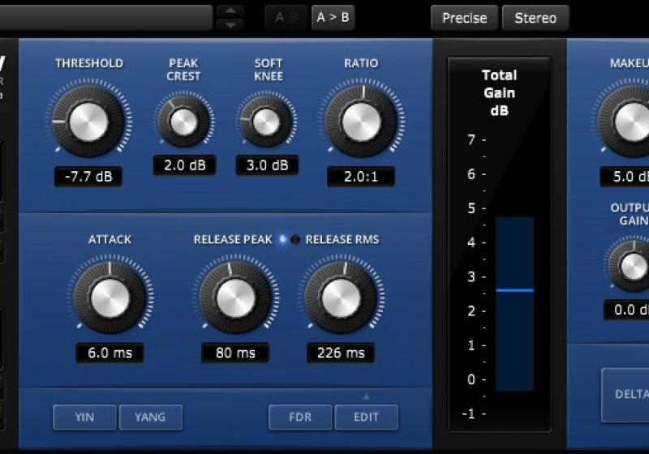The width and height of the screenshot is (649, 454).
Task: Expand the small triangle above EDIT
Action: click(x=366, y=396)
